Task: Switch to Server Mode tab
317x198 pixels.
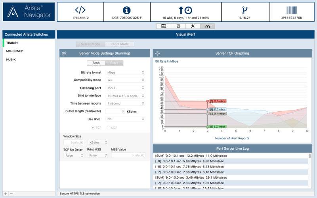Action: click(91, 44)
